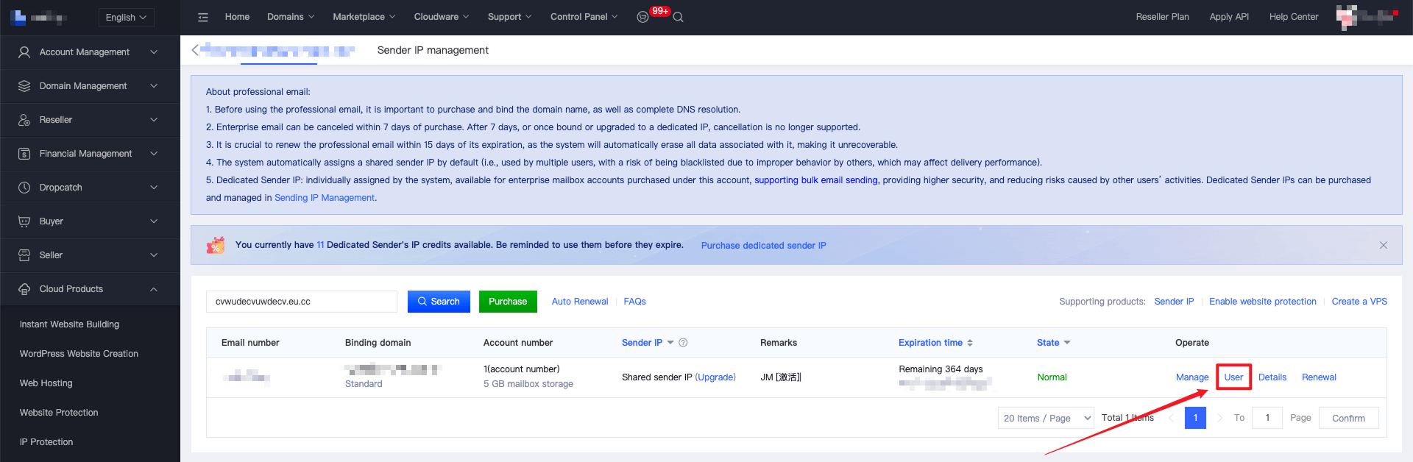Close the dedicated sender IP credits banner
This screenshot has width=1413, height=462.
(1384, 245)
